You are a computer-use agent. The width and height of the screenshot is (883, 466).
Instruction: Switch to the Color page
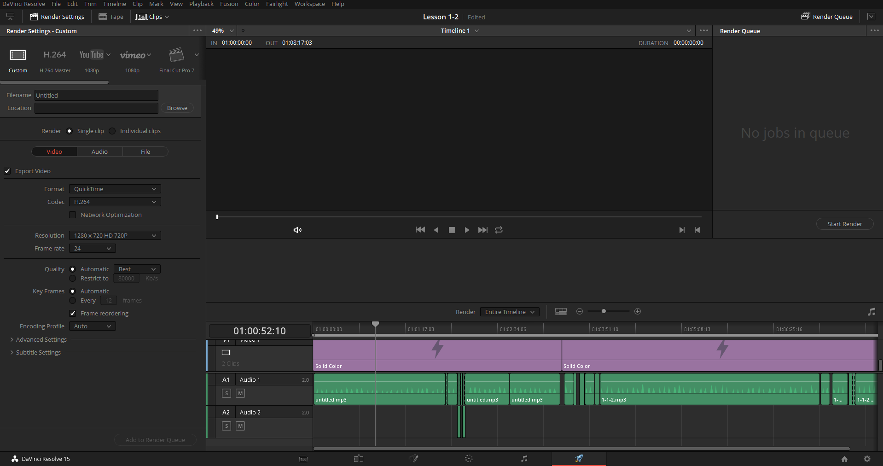coord(469,459)
